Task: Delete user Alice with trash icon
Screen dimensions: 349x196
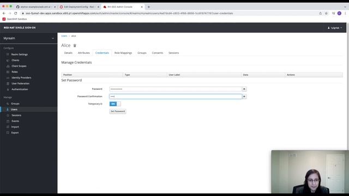Action: tap(75, 46)
